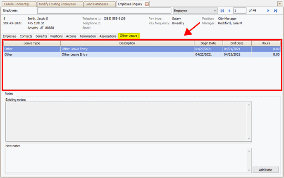Click the Add Note button
Viewport: 284px width, 178px height.
point(265,170)
